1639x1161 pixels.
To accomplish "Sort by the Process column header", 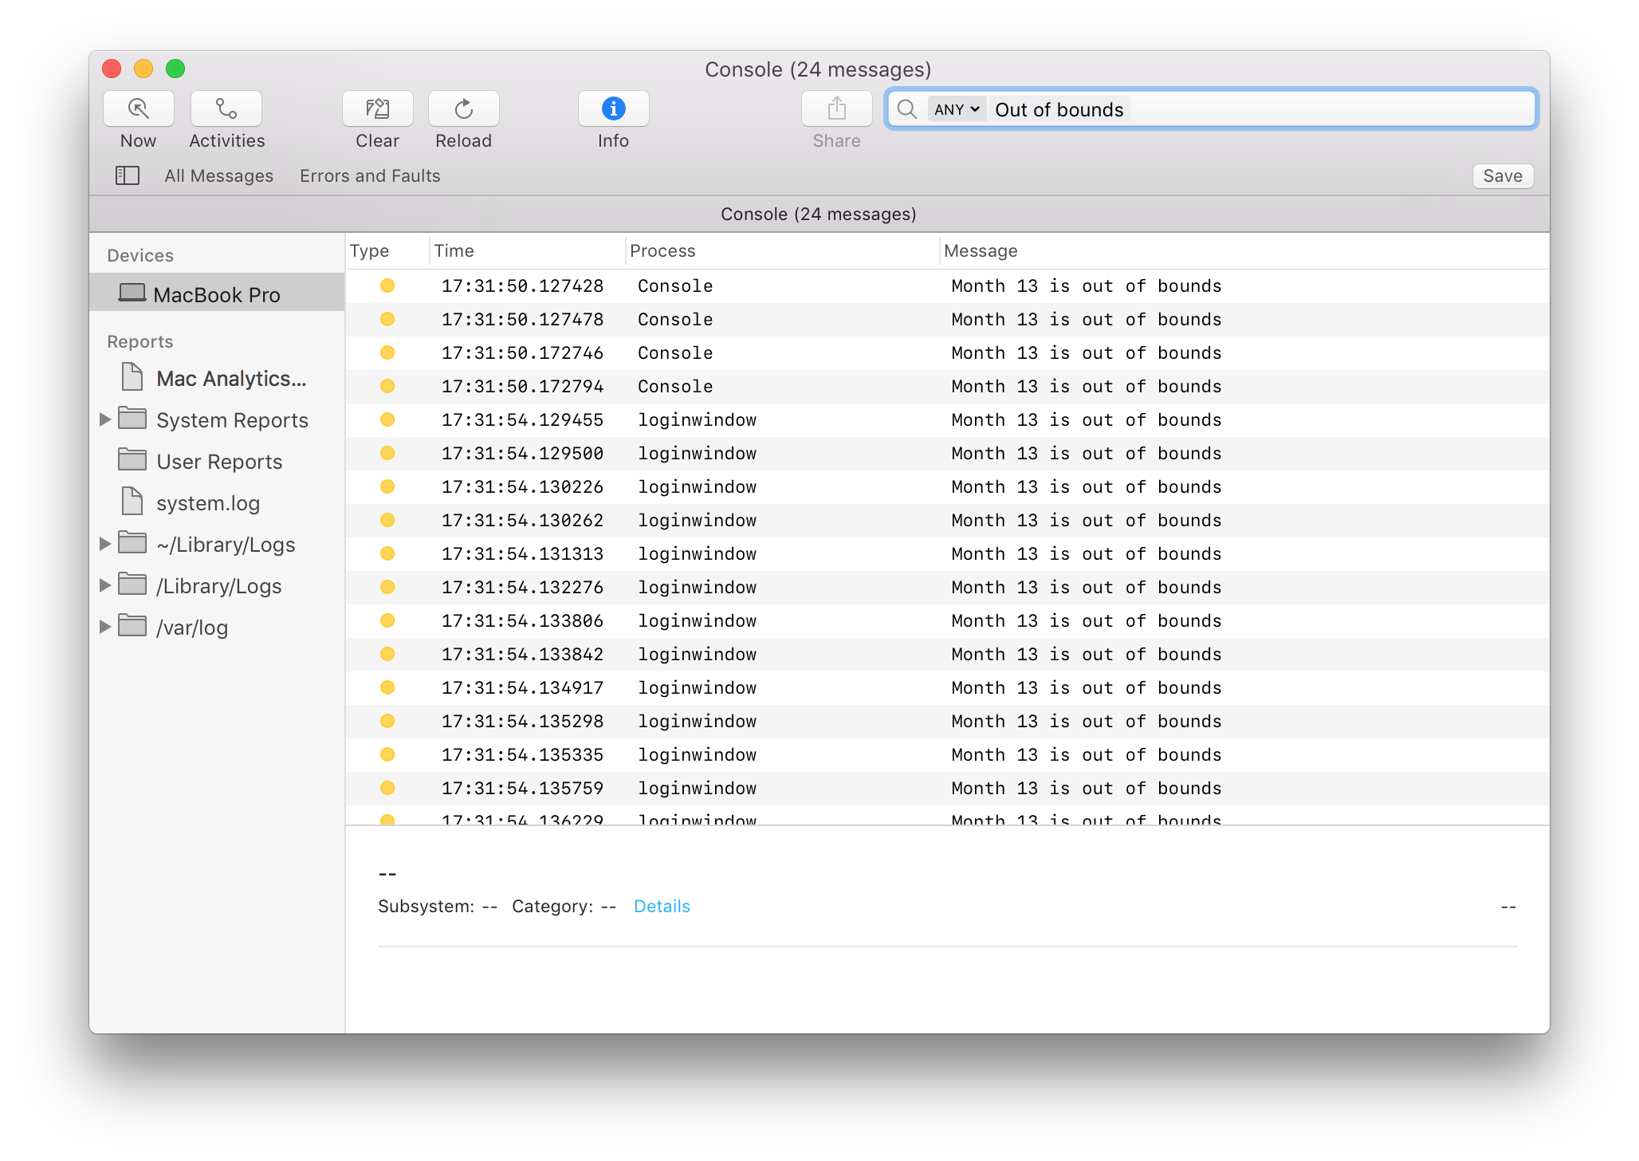I will pyautogui.click(x=662, y=251).
